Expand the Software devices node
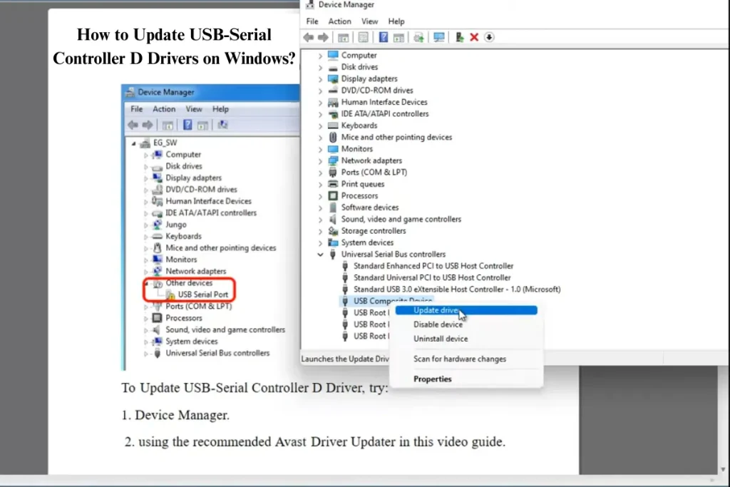 (x=320, y=207)
